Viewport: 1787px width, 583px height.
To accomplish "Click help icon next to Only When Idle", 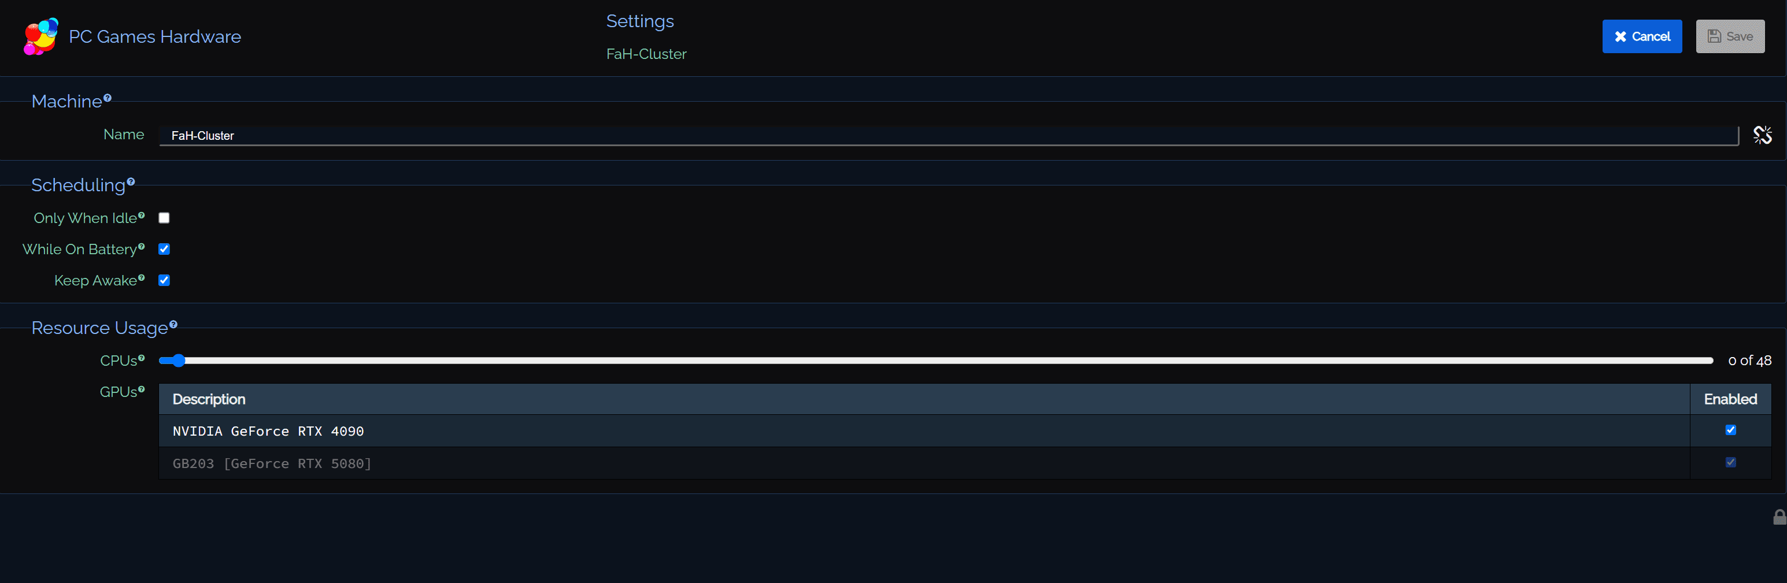I will [x=142, y=216].
